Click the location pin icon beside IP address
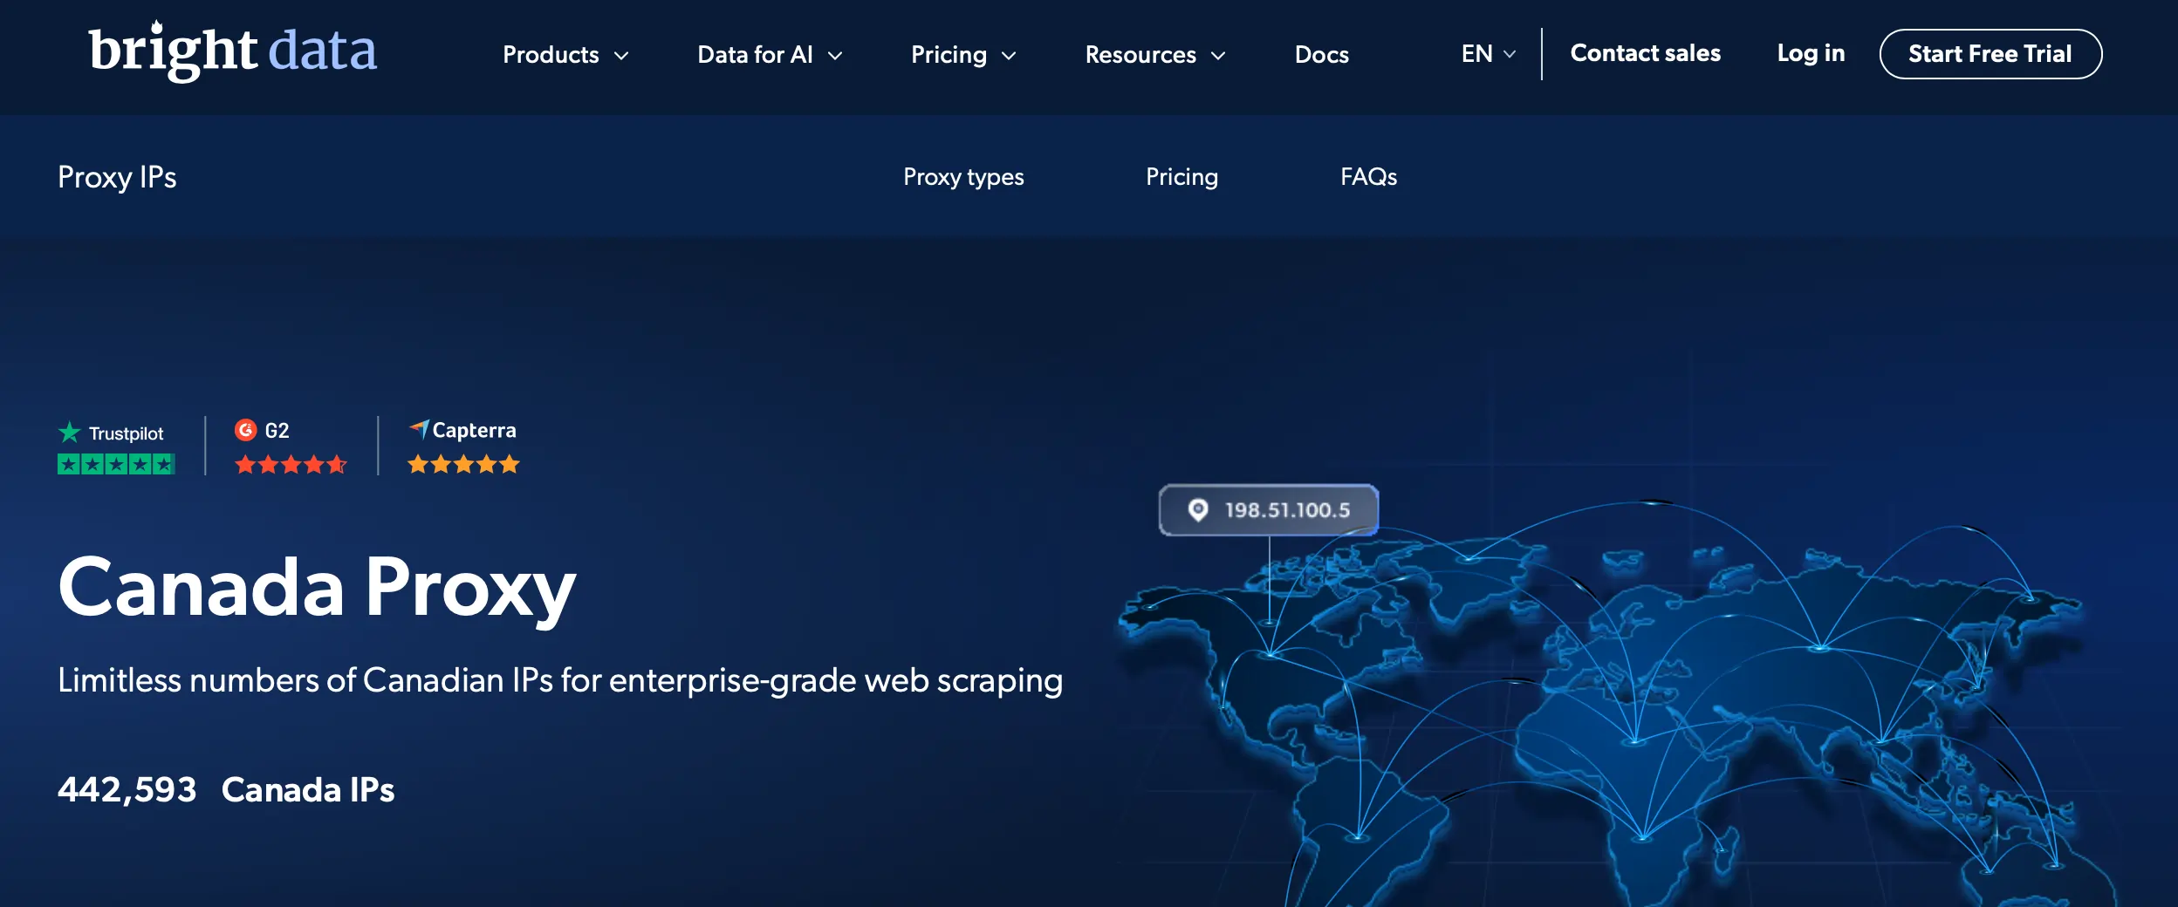This screenshot has height=907, width=2178. tap(1198, 510)
